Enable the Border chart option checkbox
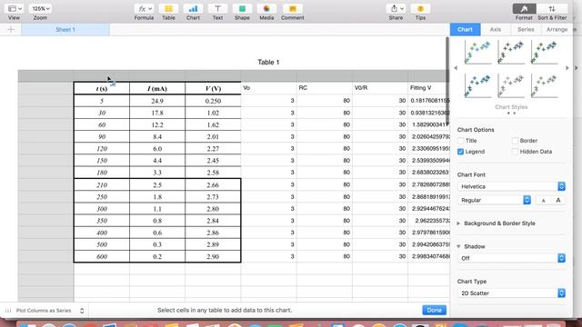The height and width of the screenshot is (327, 582). 515,141
